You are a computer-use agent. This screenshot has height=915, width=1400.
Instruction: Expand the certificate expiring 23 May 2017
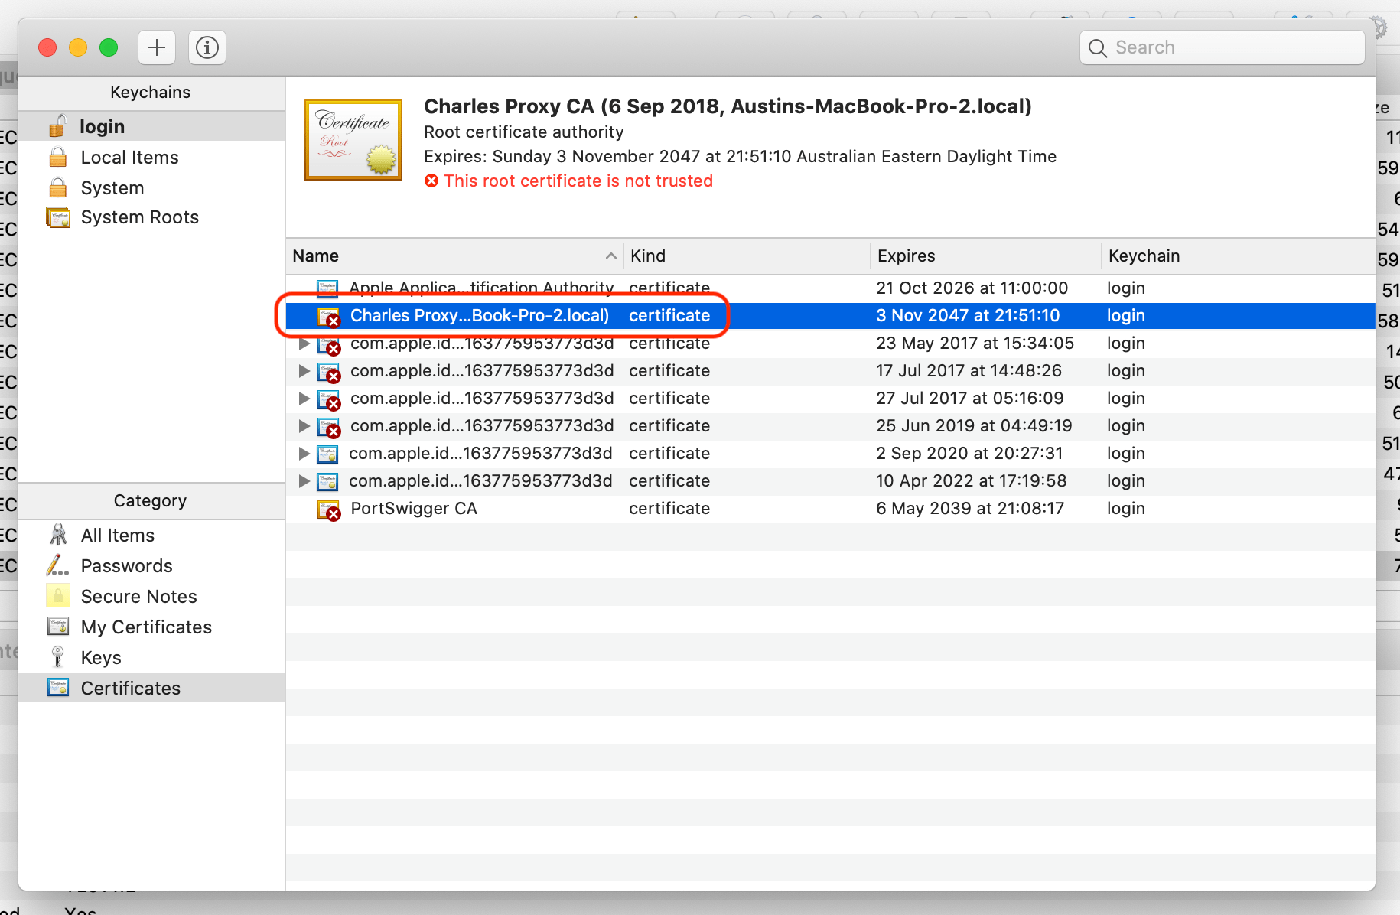tap(304, 344)
